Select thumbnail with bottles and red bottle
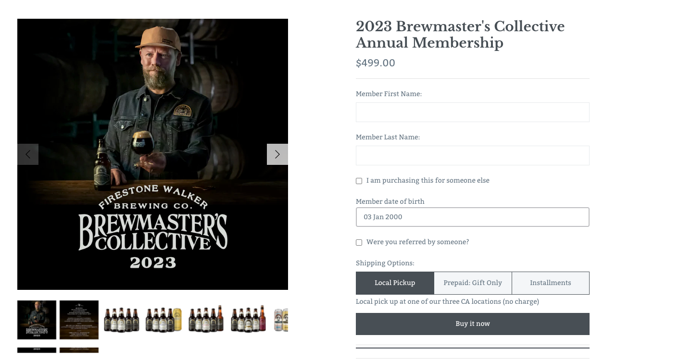This screenshot has width=679, height=361. (248, 320)
